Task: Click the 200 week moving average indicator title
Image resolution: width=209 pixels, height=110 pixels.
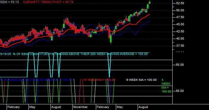Action: pos(74,54)
